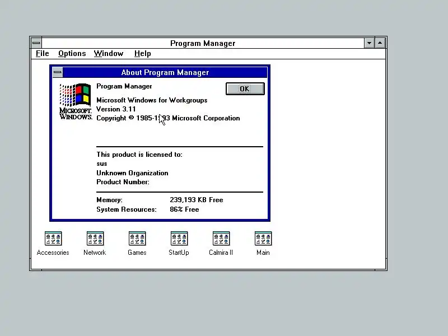Open the Window menu
The image size is (448, 336).
tap(109, 54)
